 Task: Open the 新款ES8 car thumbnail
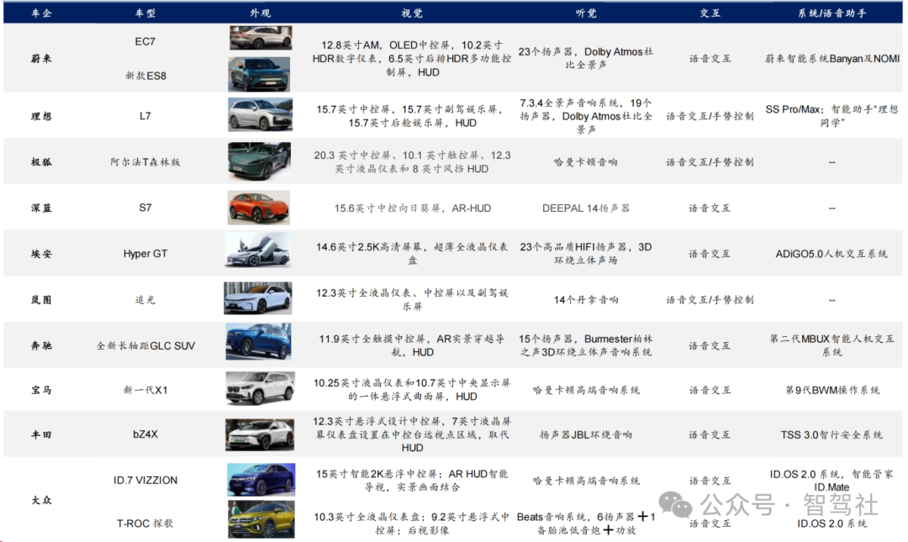tap(259, 74)
